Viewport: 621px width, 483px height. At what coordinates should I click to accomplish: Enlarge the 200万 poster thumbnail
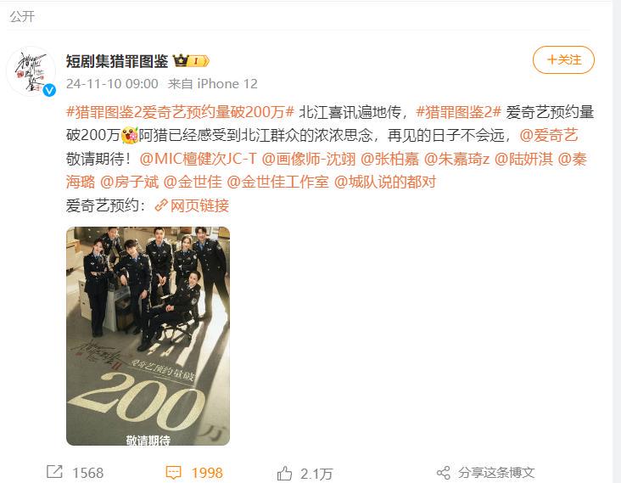tap(148, 336)
